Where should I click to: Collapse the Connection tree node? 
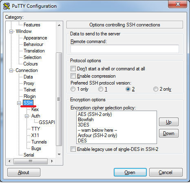coord(11,71)
